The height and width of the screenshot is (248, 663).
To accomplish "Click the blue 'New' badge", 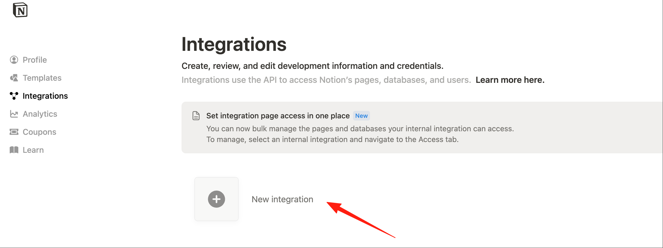I will click(361, 116).
